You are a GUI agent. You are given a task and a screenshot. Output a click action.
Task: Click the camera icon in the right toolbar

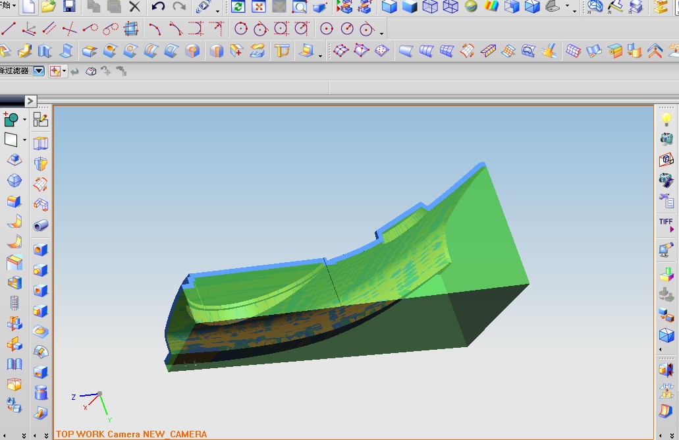[x=666, y=140]
